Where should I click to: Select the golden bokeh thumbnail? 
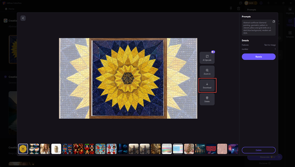pos(156,149)
